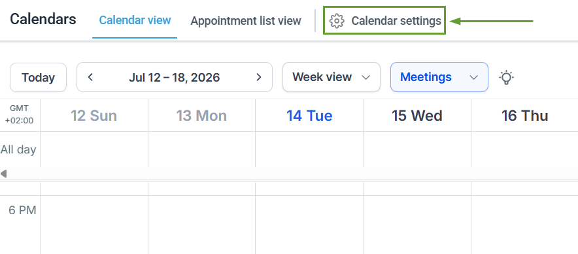The width and height of the screenshot is (578, 254).
Task: Switch to Calendar view tab
Action: click(x=135, y=20)
